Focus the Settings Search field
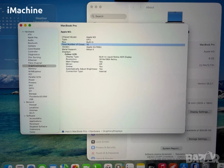Image resolution: width=224 pixels, height=168 pixels. coord(108,16)
